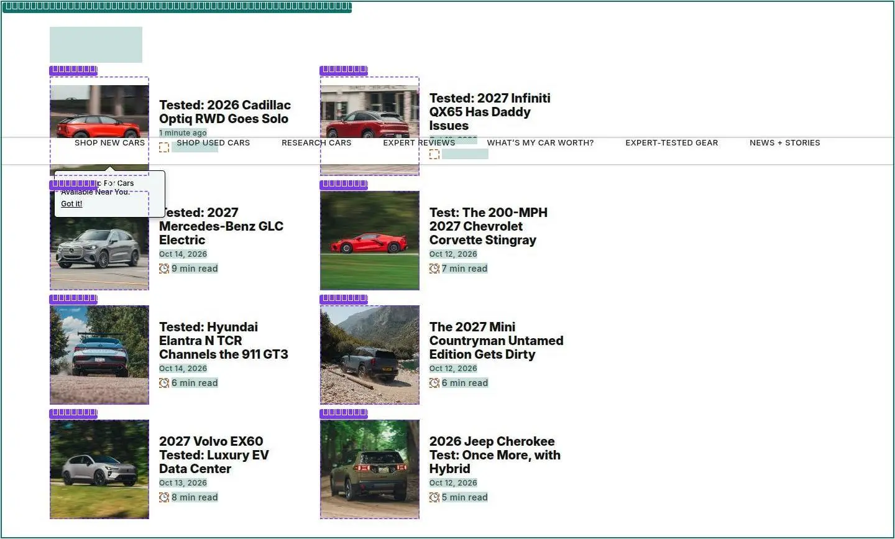Open the Shop New Cars menu
The width and height of the screenshot is (895, 539).
[x=109, y=143]
